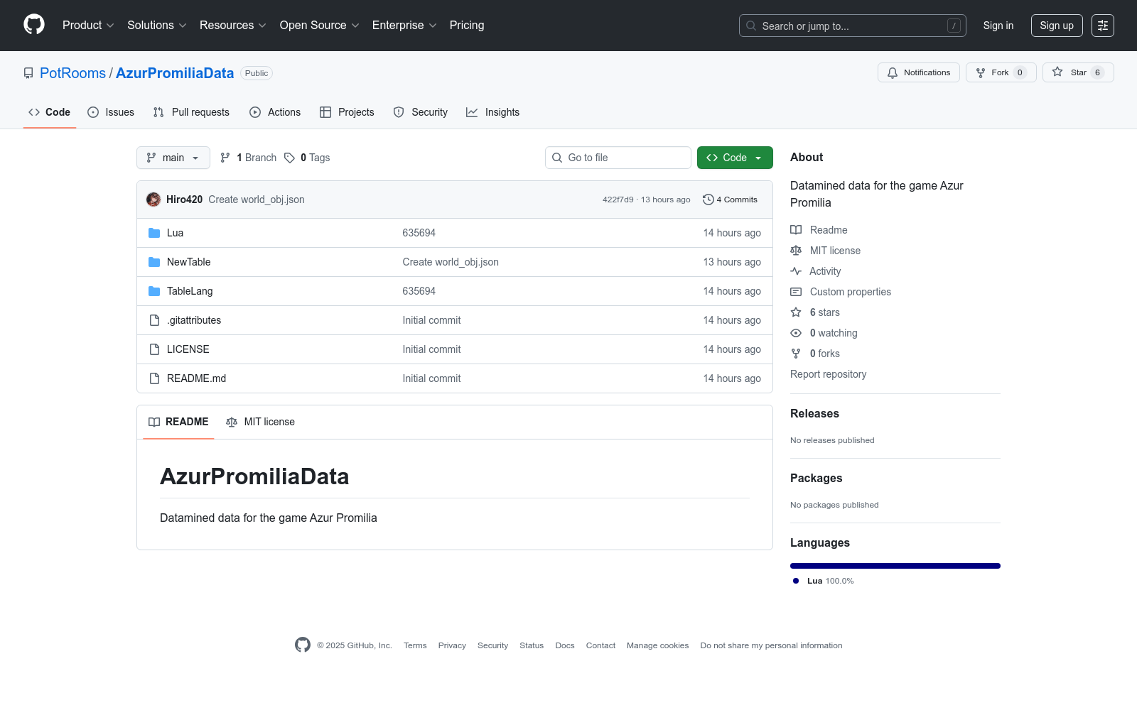This screenshot has height=710, width=1137.
Task: Open the green Code dropdown button
Action: point(735,158)
